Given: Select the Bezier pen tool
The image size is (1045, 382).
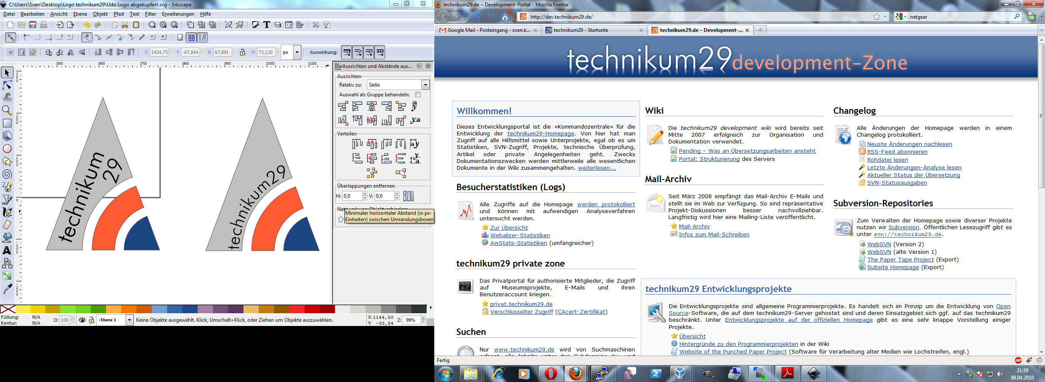Looking at the screenshot, I should pos(7,199).
